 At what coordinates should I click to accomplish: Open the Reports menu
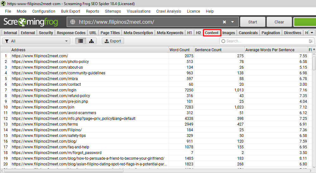(92, 11)
